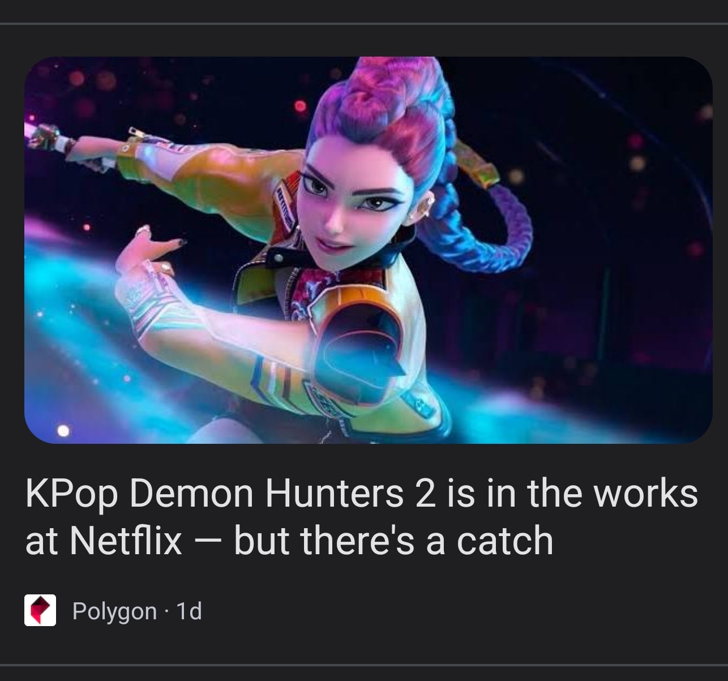
Task: Click the 1d timestamp label
Action: tap(189, 611)
